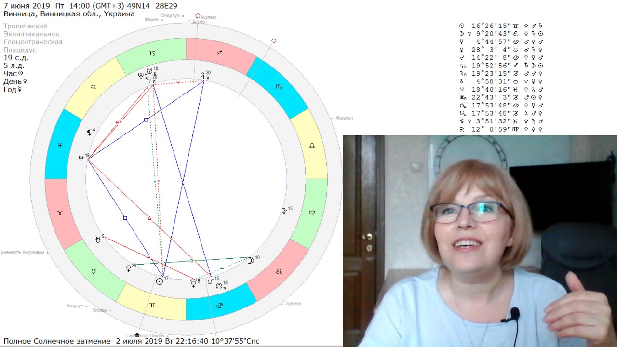
Task: Click the Saturn row 19°23'15" in table
Action: point(501,74)
